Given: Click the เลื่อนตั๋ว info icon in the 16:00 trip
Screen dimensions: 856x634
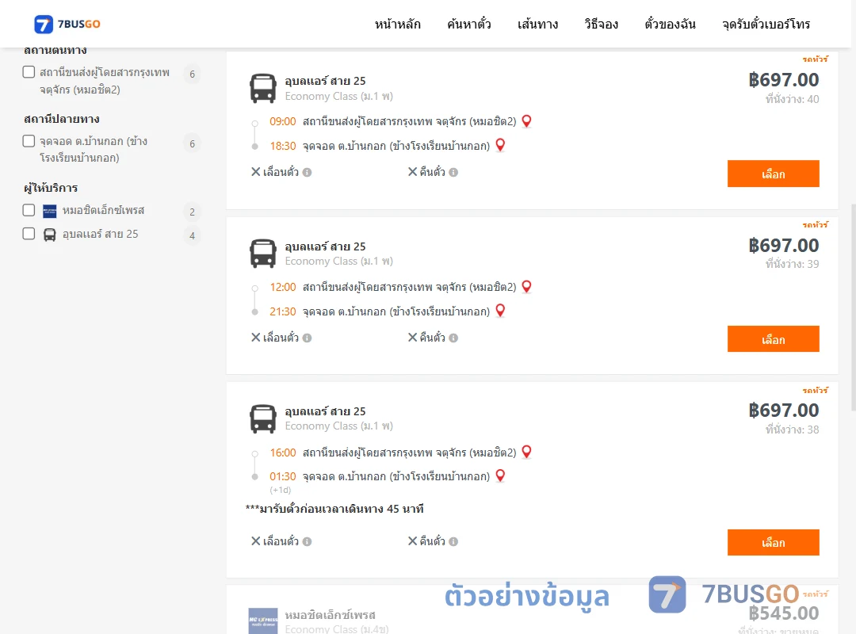Looking at the screenshot, I should tap(308, 542).
